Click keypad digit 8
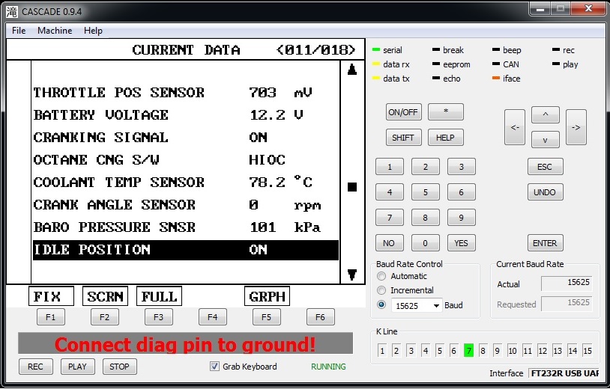 (x=426, y=218)
